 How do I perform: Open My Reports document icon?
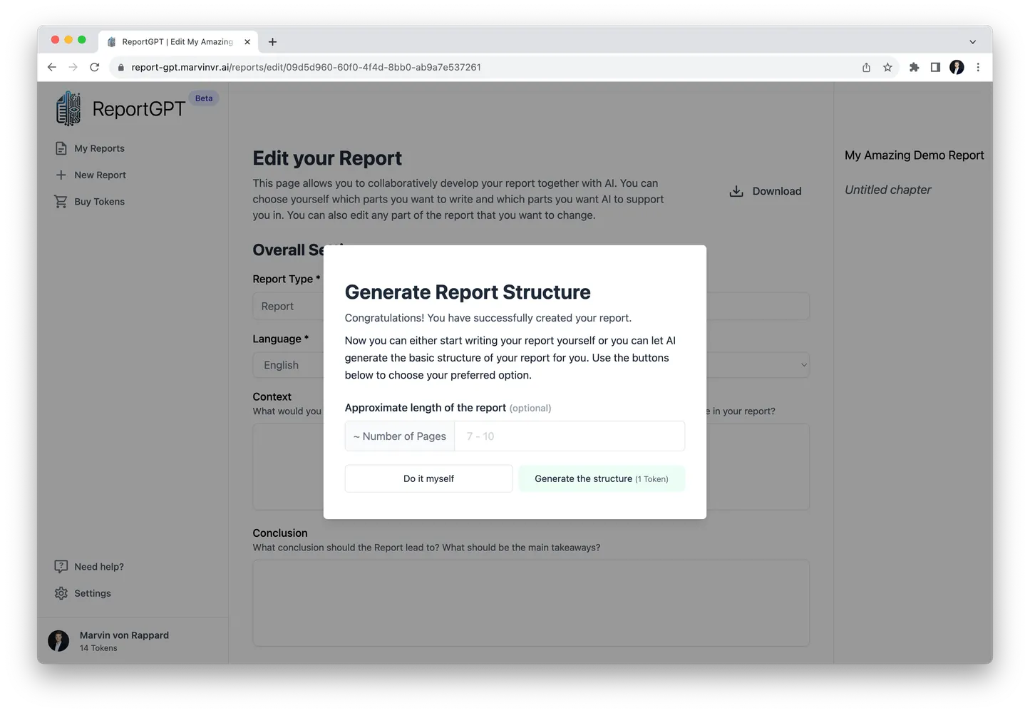tap(61, 148)
